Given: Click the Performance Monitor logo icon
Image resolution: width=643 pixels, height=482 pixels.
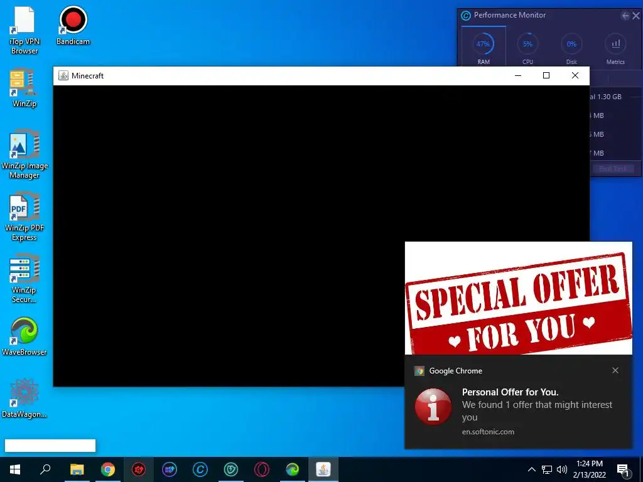Looking at the screenshot, I should tap(466, 16).
